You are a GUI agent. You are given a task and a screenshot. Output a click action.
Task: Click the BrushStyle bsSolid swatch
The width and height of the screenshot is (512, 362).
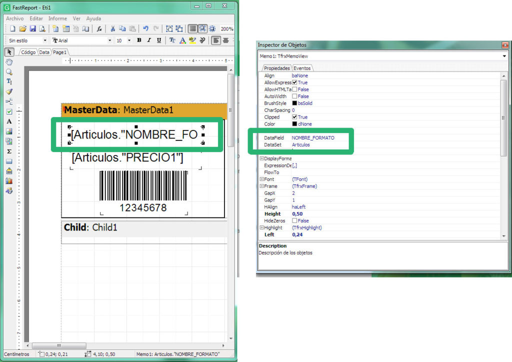click(294, 103)
